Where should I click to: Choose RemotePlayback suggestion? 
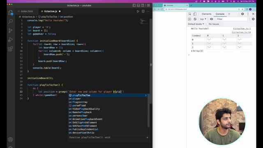(108, 112)
